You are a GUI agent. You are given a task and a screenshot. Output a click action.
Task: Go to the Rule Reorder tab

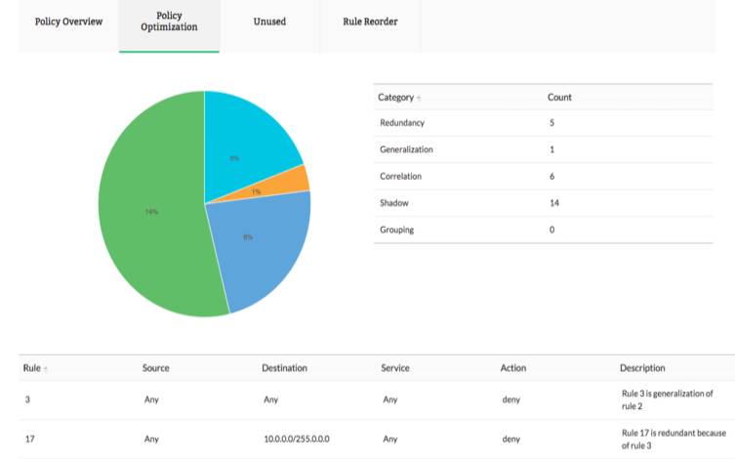(x=370, y=21)
